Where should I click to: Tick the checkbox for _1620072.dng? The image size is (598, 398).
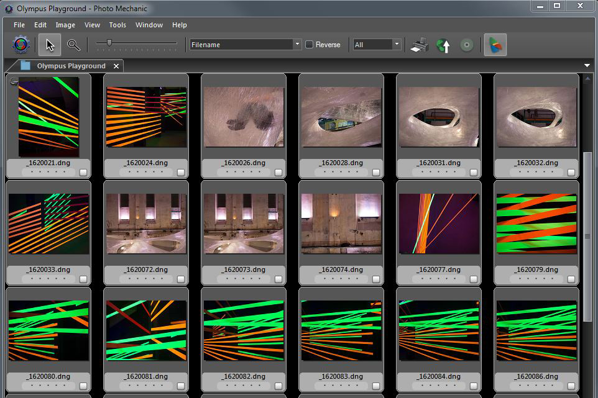coord(181,279)
